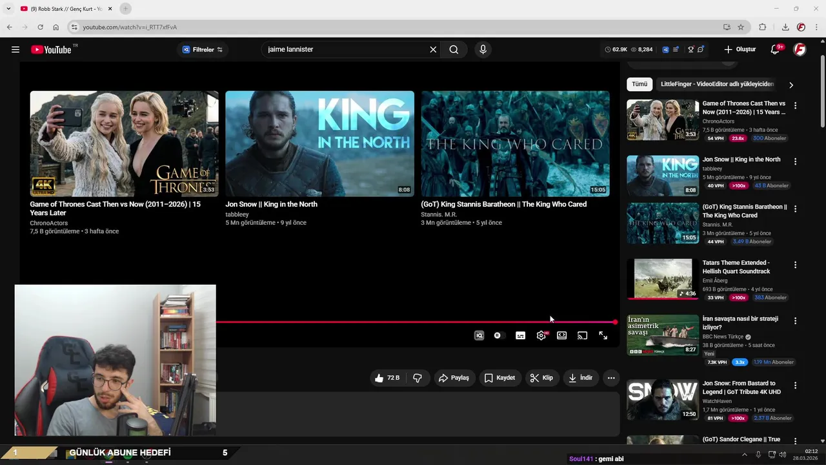This screenshot has width=826, height=465.
Task: Click the Klip clip button
Action: tap(541, 378)
